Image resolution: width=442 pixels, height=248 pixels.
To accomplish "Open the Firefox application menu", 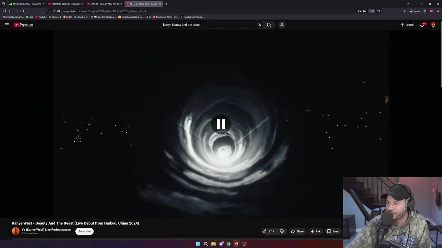I will [x=438, y=11].
